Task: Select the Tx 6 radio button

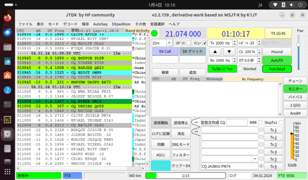Action: 261,166
